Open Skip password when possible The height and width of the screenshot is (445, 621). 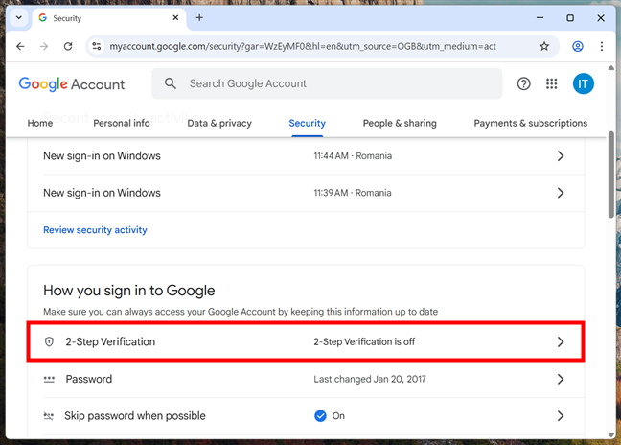[306, 416]
